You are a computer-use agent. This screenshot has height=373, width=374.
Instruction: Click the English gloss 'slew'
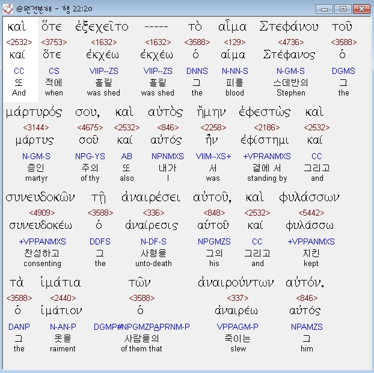[238, 349]
